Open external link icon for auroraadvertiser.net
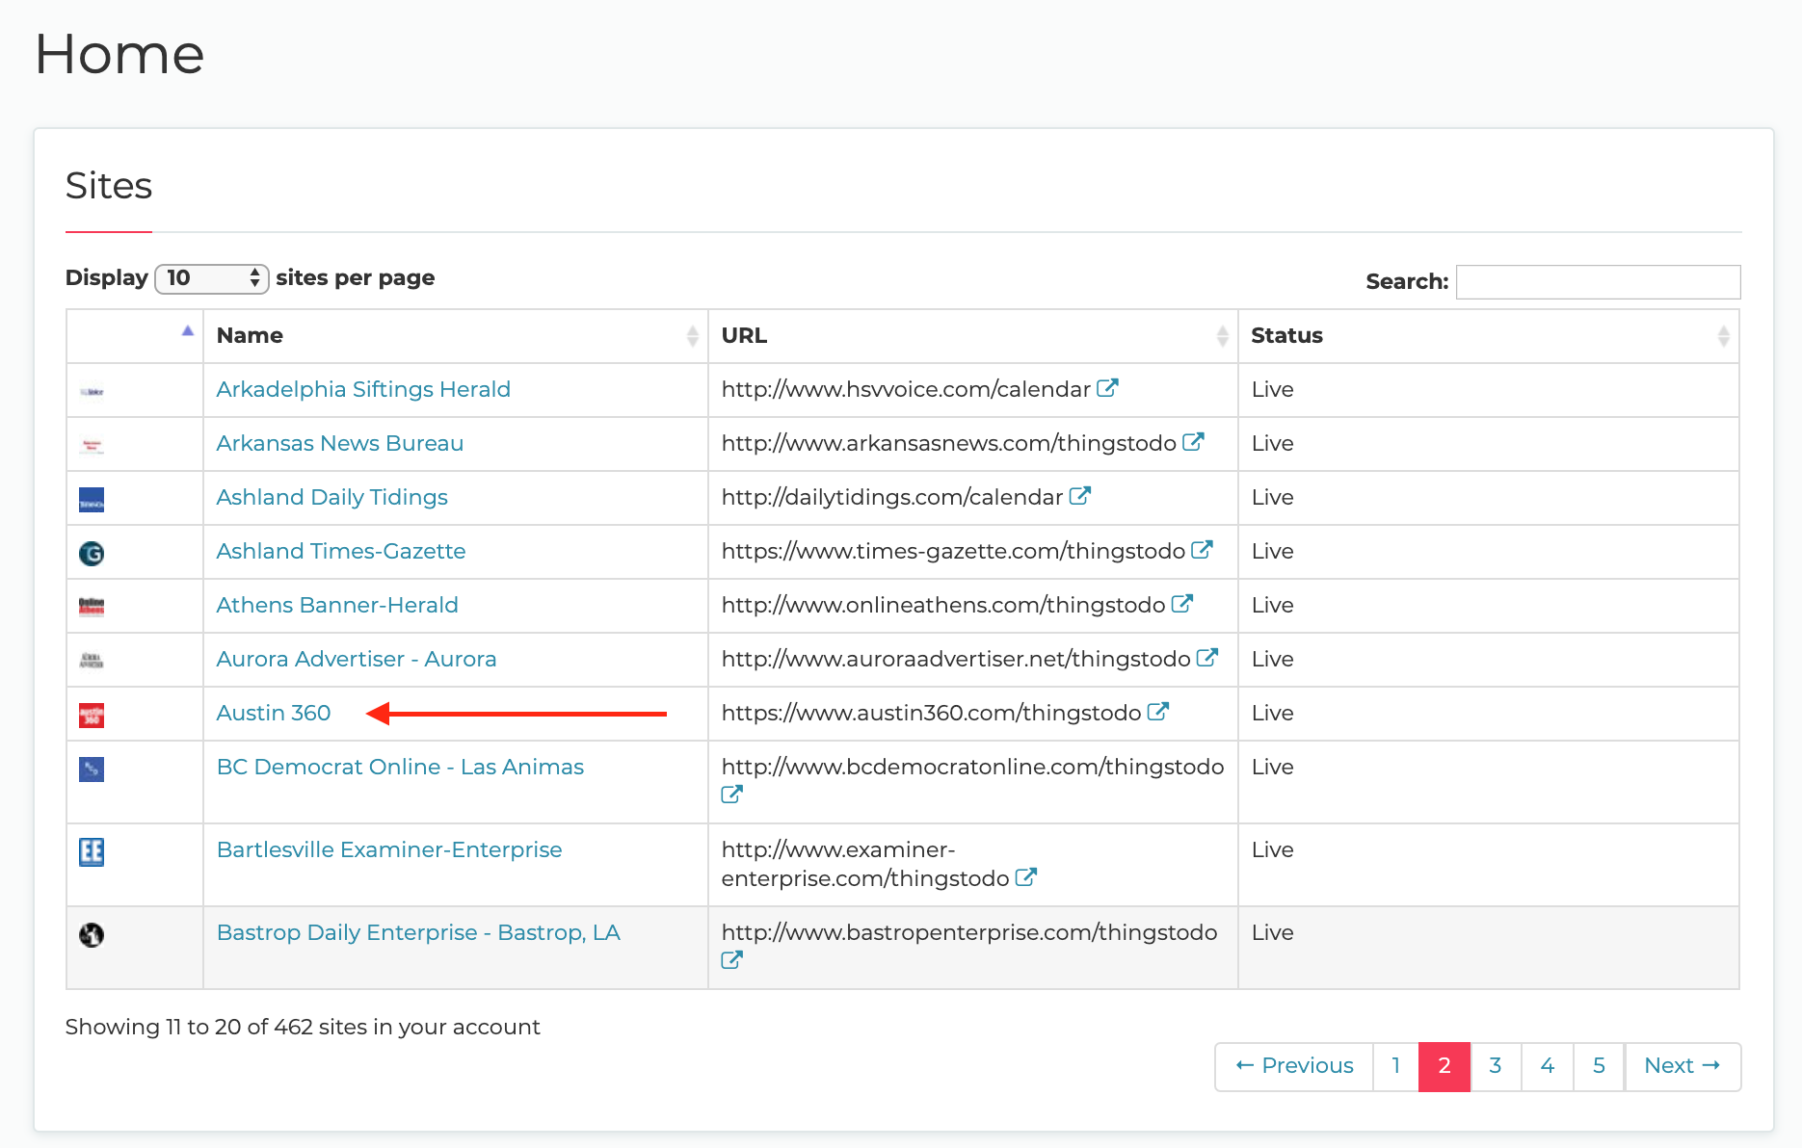 point(1207,658)
